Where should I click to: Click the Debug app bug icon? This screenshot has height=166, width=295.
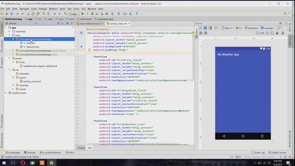point(92,14)
